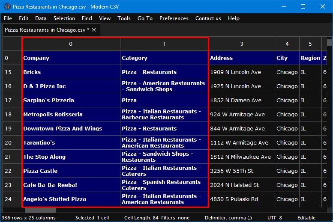Click the Filters: none status entry
This screenshot has width=333, height=222.
coord(175,218)
